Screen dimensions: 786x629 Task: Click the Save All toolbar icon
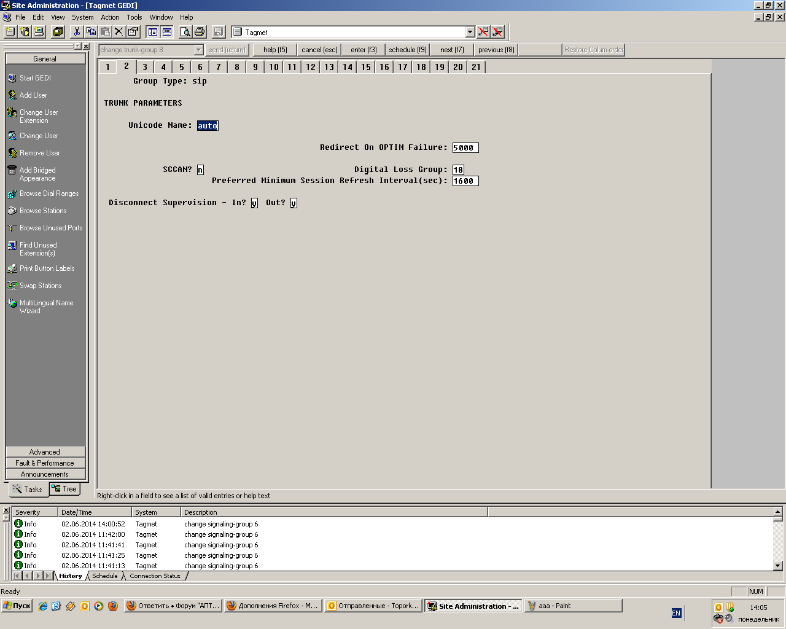pos(58,32)
